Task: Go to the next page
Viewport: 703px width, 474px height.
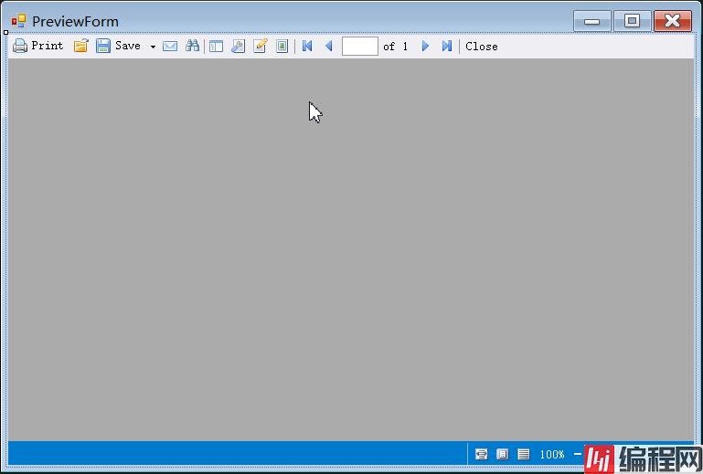Action: point(425,46)
